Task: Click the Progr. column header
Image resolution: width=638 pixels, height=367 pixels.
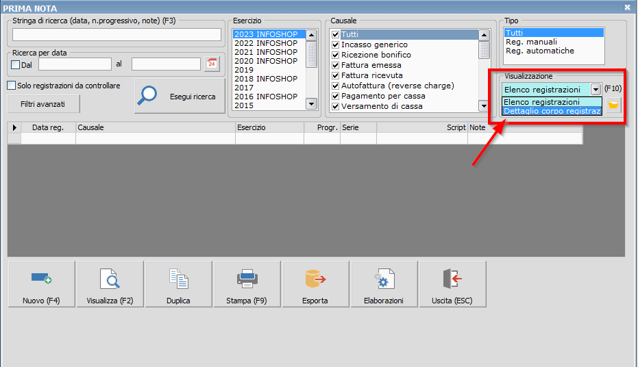Action: click(x=322, y=127)
